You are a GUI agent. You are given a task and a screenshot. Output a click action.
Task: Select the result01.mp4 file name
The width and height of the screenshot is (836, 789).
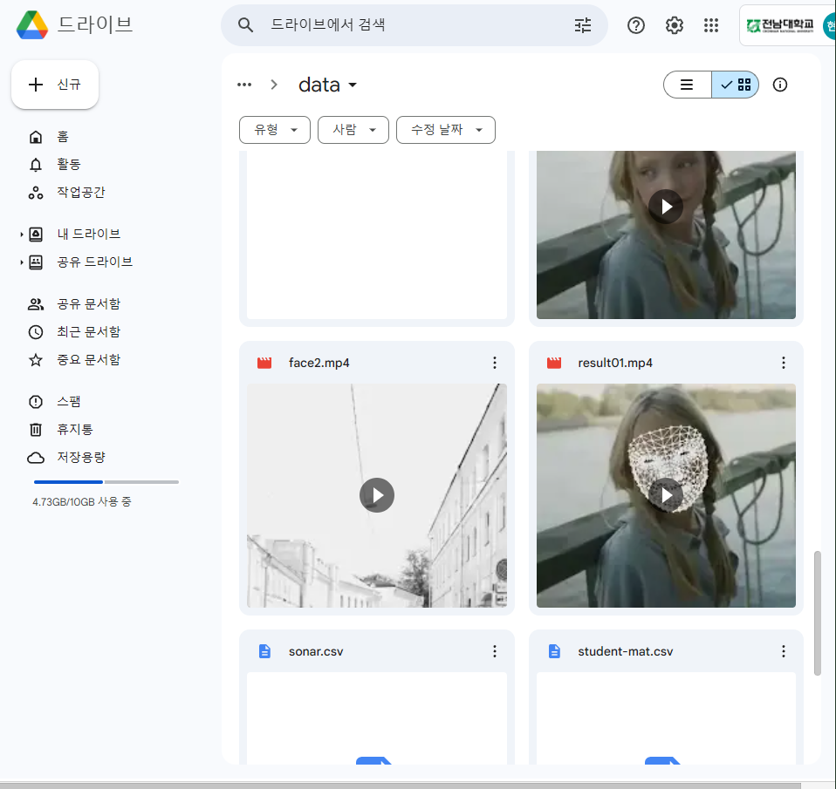615,363
